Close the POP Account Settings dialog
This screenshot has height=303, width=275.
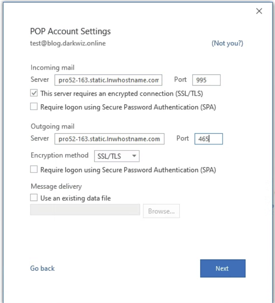(x=259, y=11)
